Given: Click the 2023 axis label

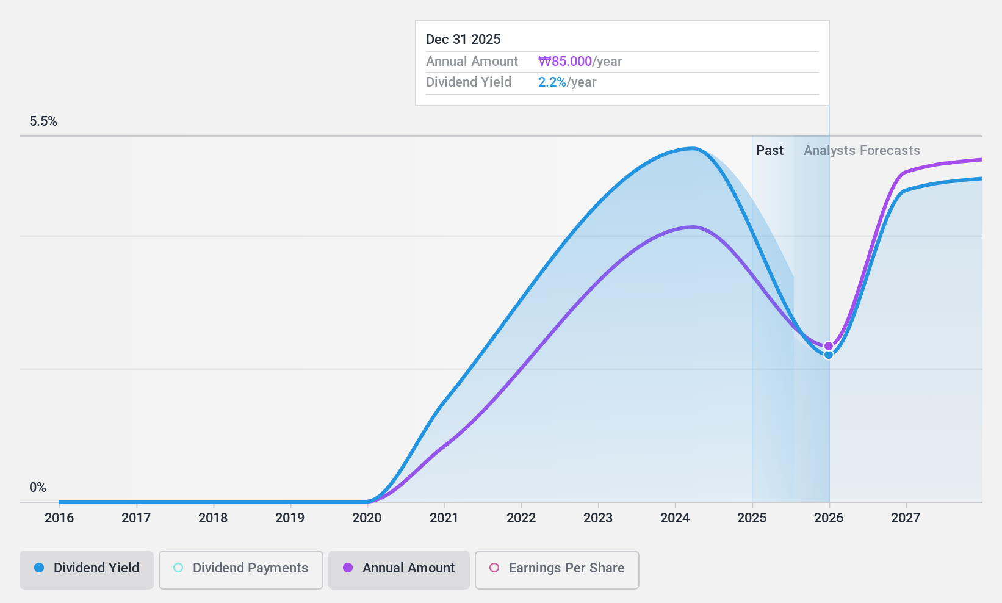Looking at the screenshot, I should [598, 518].
